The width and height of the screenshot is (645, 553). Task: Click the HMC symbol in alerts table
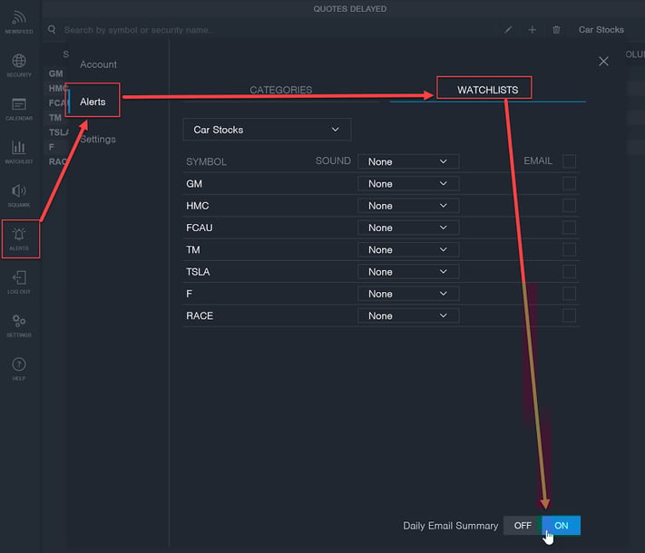[198, 206]
